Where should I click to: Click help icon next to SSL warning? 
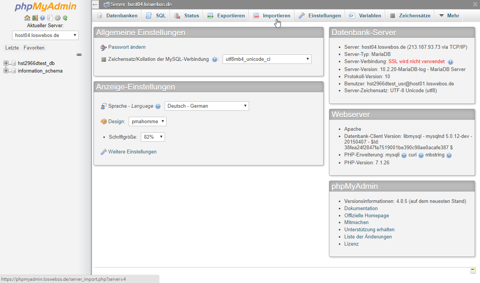(x=450, y=62)
